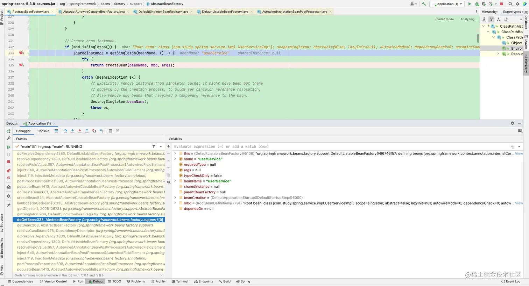Image resolution: width=529 pixels, height=286 pixels.
Task: Click the subtypes hierarchy icon
Action: point(499,19)
